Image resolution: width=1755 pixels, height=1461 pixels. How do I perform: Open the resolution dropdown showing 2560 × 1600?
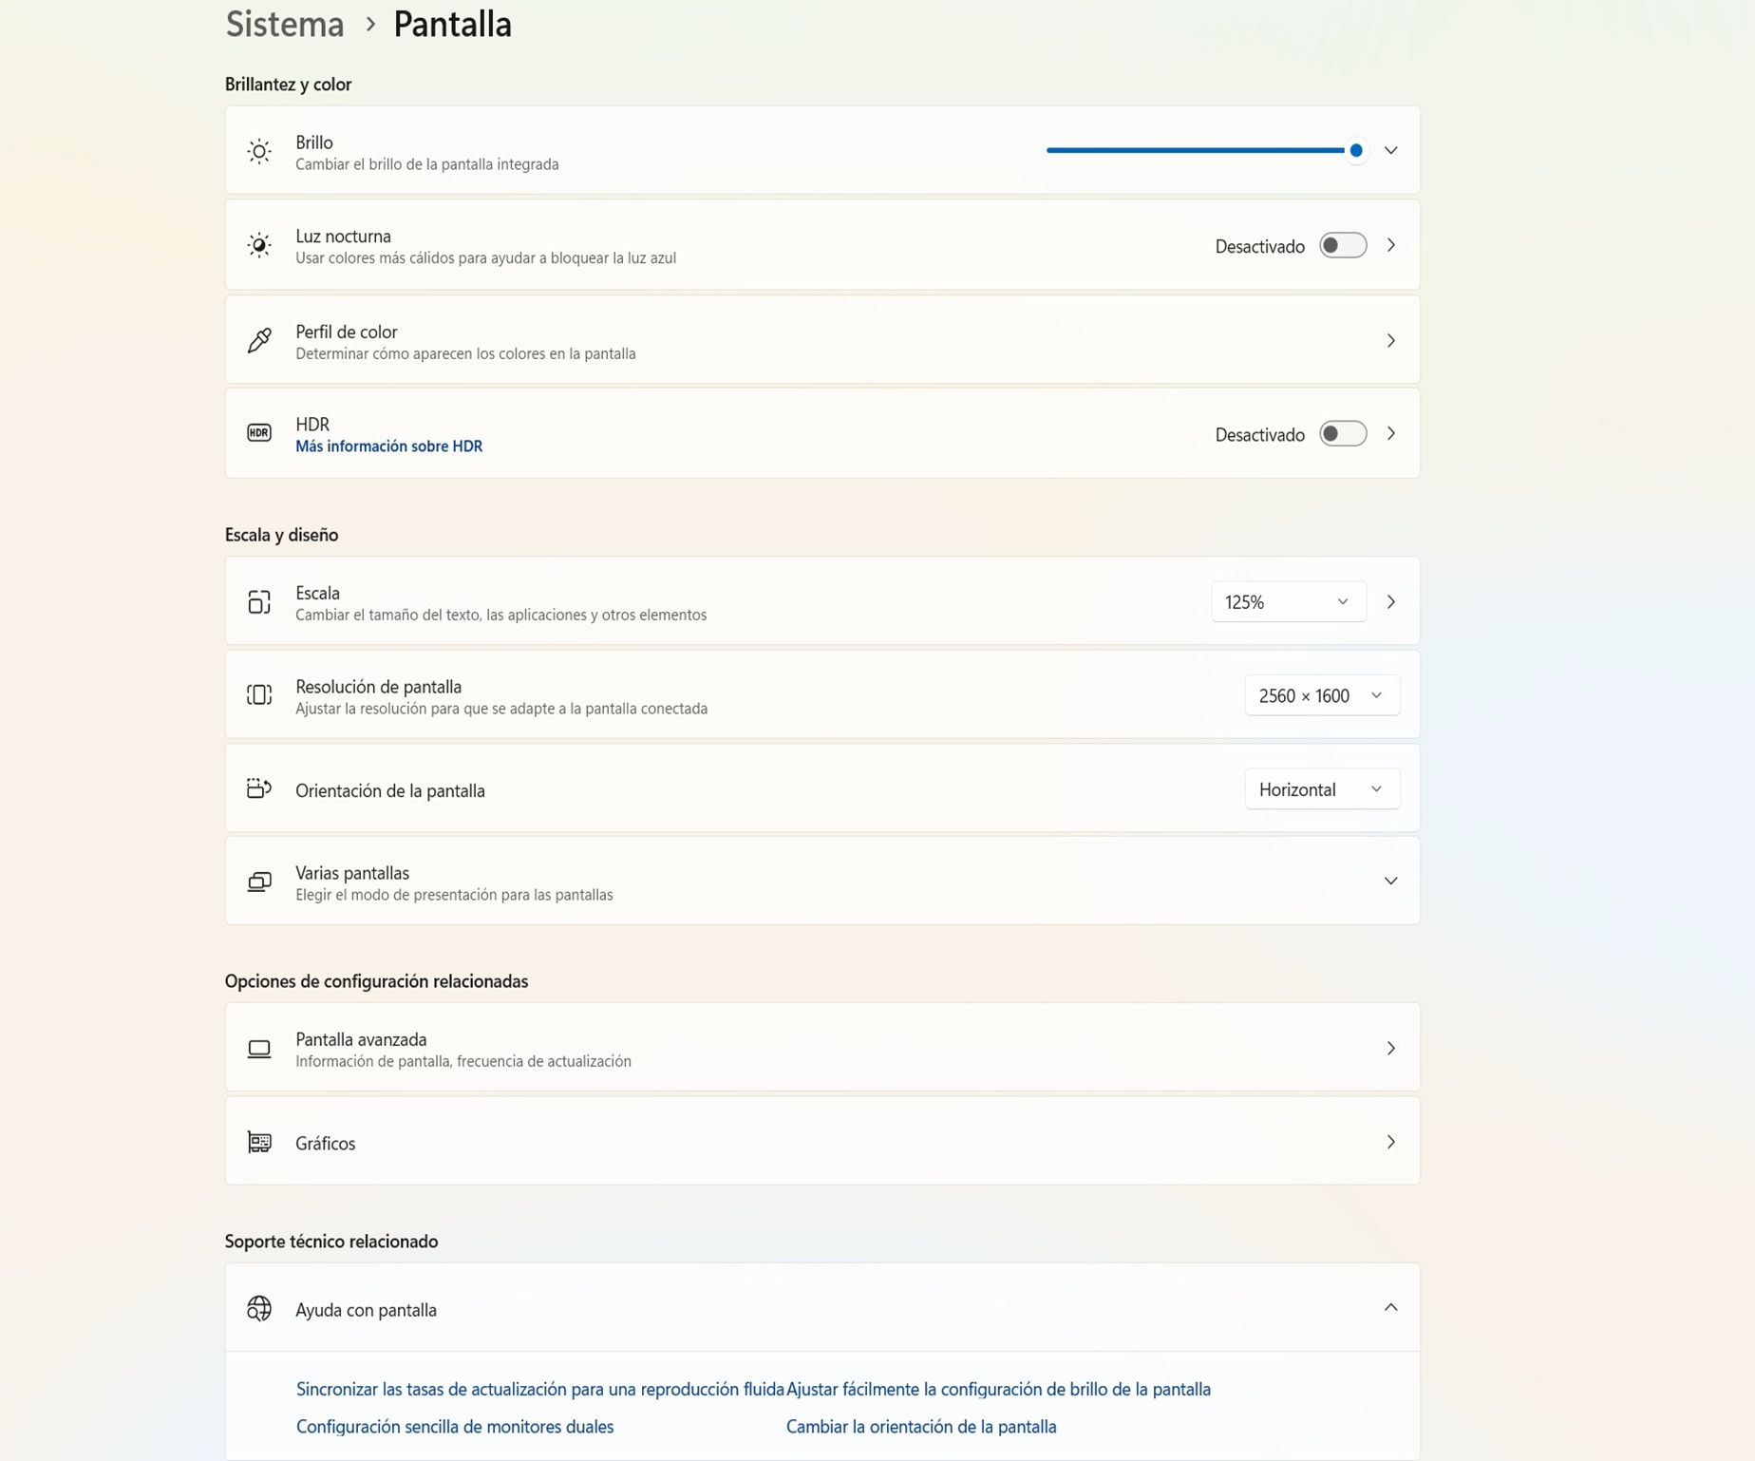coord(1321,694)
